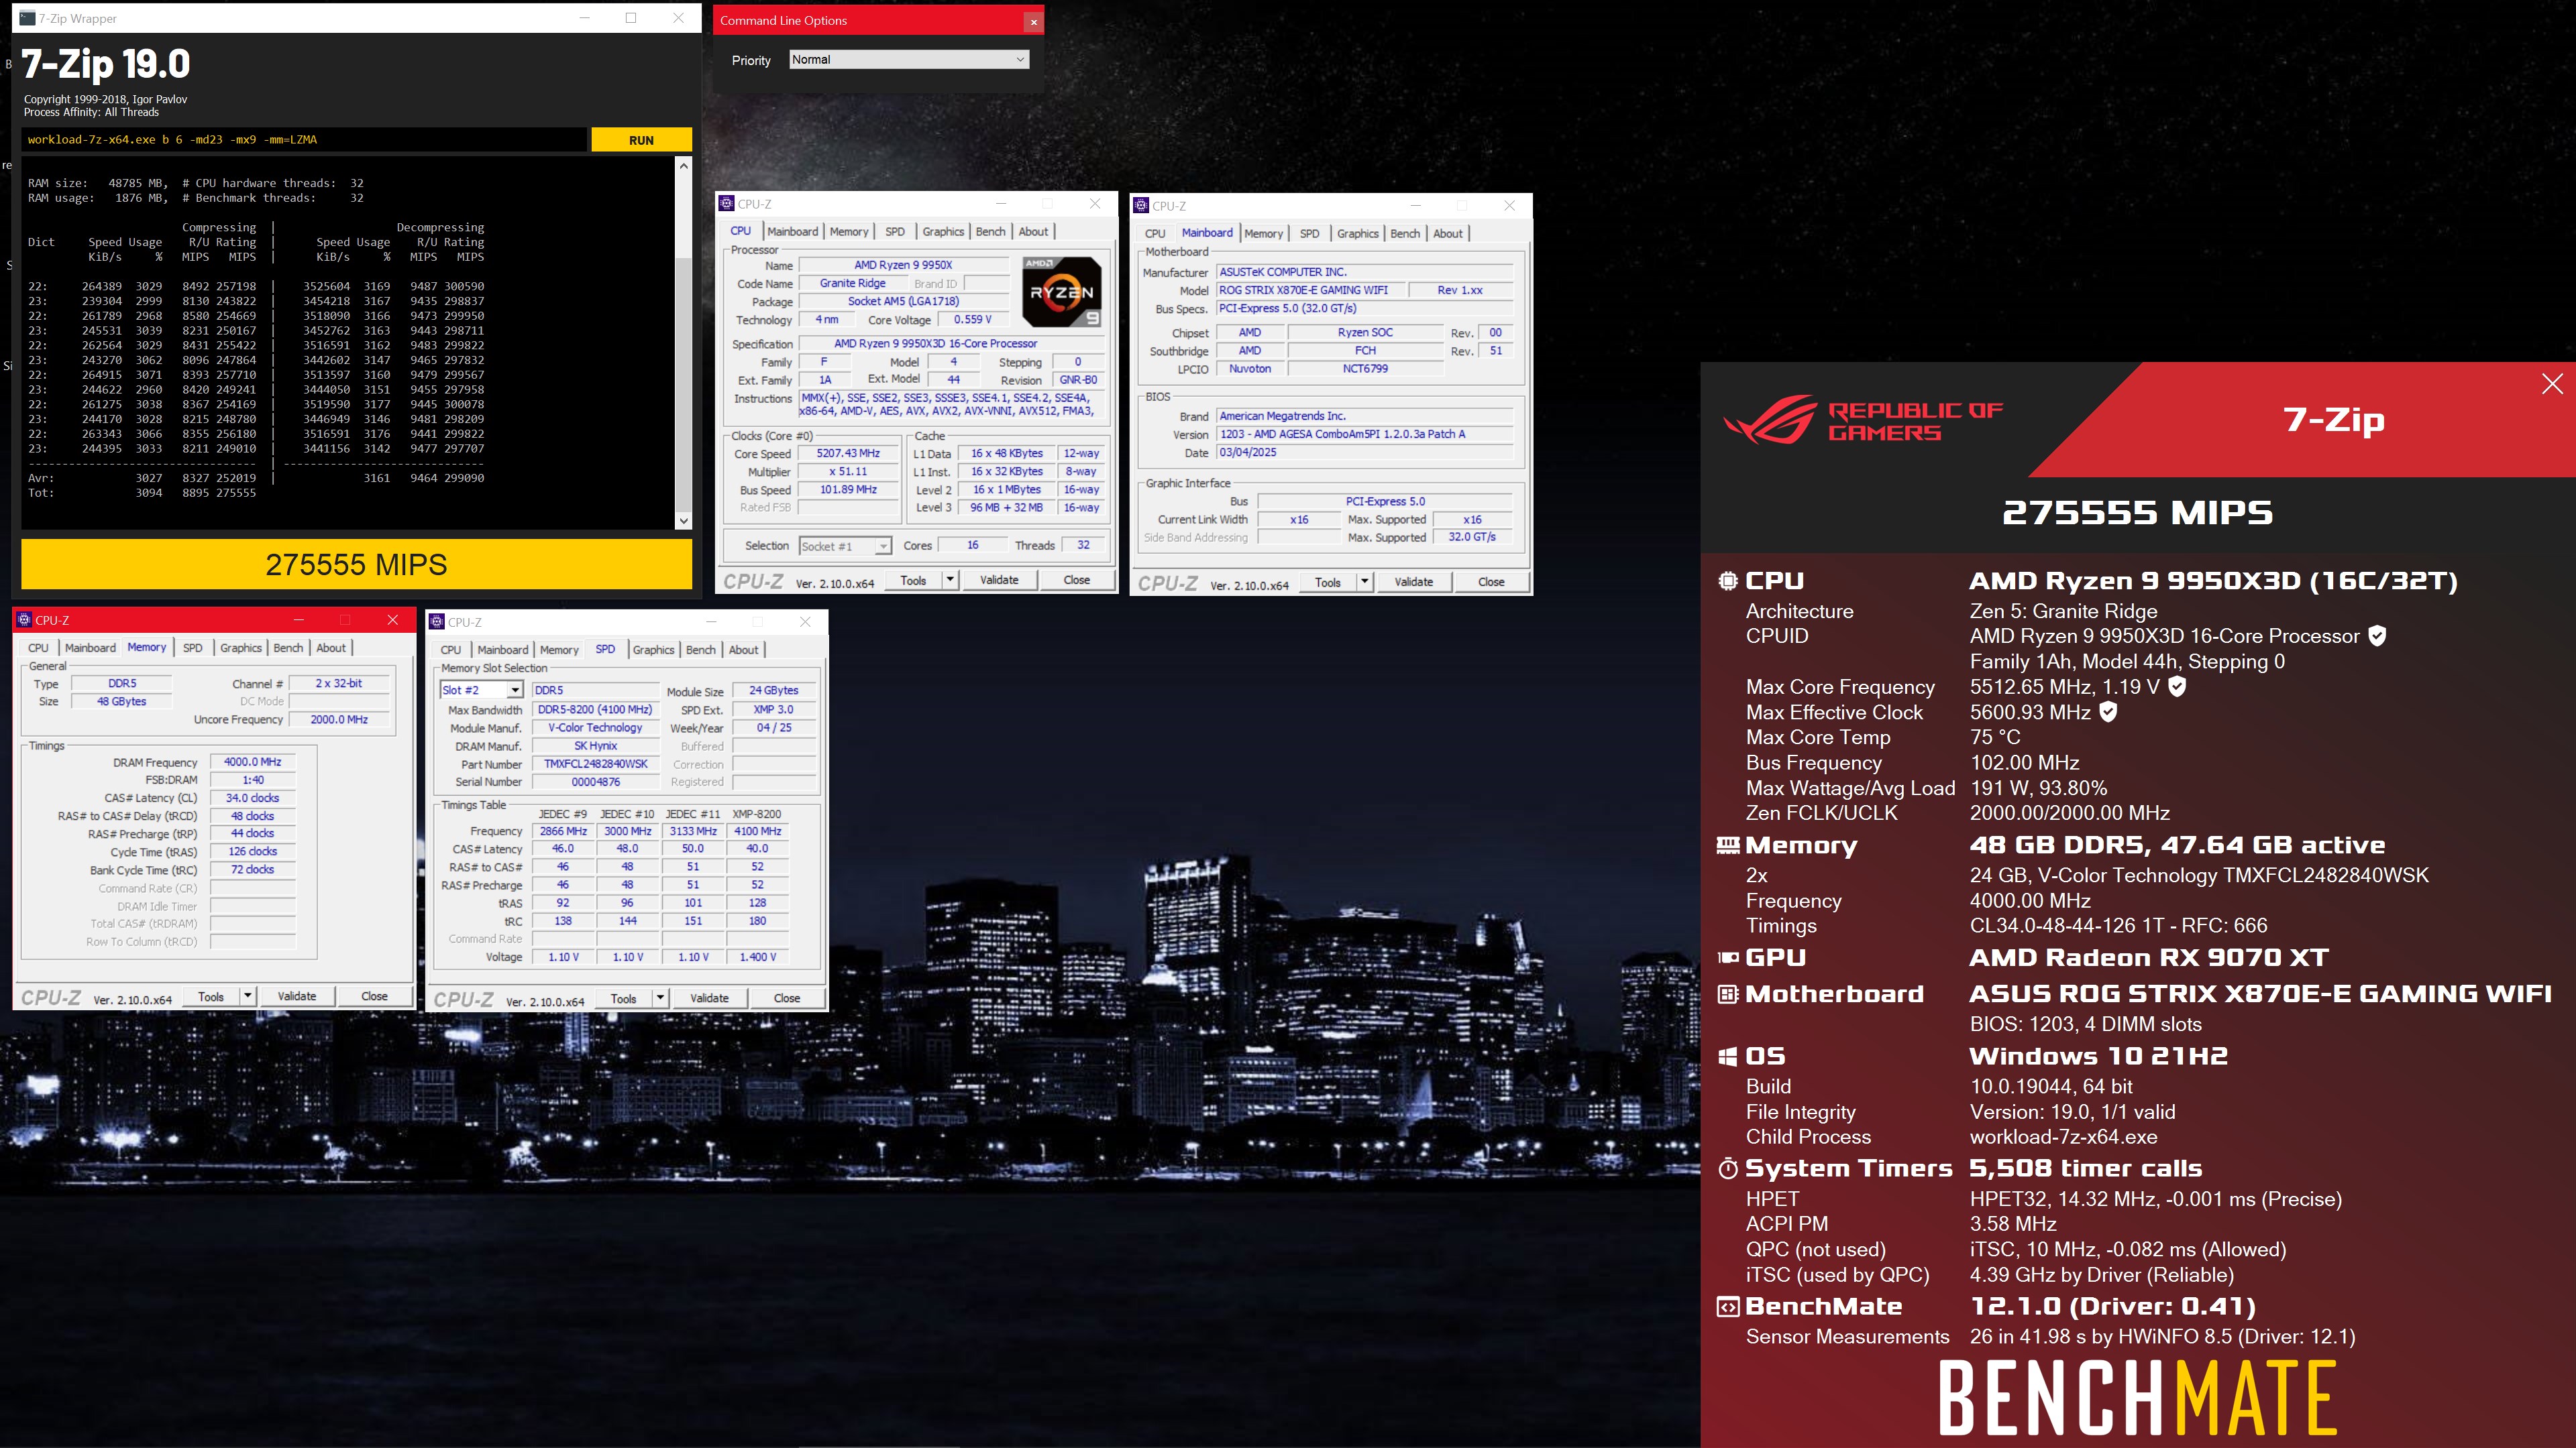
Task: Click Tools button in CPU-Z SPD window
Action: coord(623,1000)
